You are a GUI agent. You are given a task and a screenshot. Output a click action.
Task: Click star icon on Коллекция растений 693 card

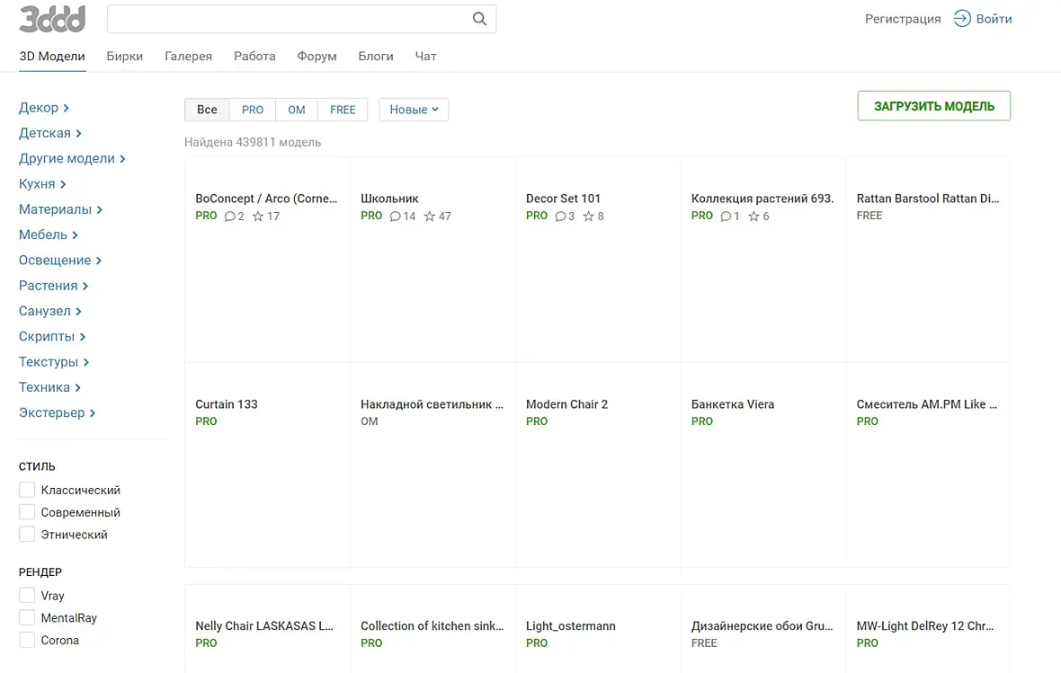coord(753,217)
